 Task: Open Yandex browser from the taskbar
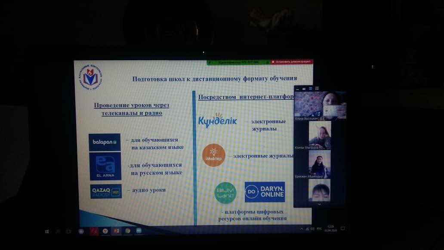[105, 231]
